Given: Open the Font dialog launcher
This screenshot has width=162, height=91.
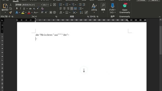Looking at the screenshot, I should (x=56, y=16).
